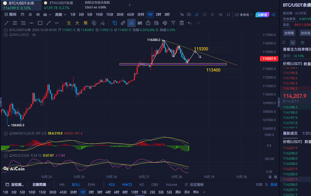This screenshot has width=311, height=196.
Task: Undo the last drawing action
Action: (x=190, y=23)
